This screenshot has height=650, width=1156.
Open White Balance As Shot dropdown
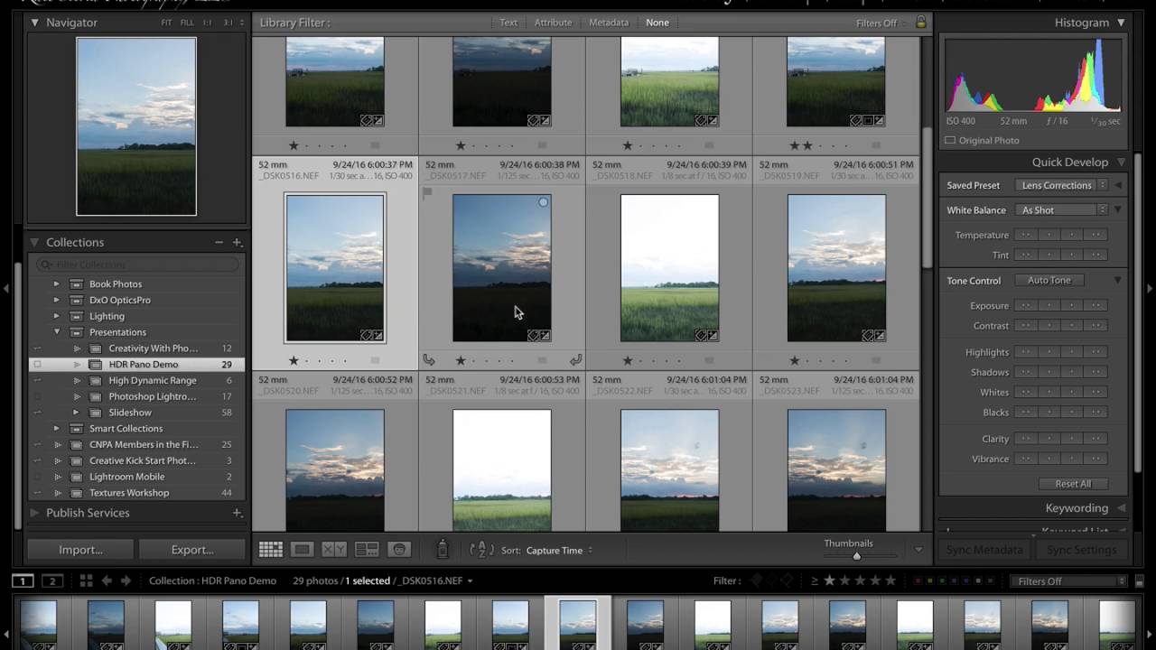(x=1062, y=210)
